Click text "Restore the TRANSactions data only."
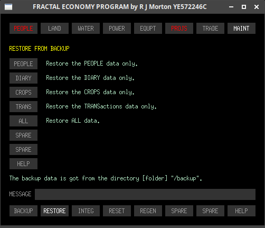This screenshot has height=228, width=265. pyautogui.click(x=101, y=106)
